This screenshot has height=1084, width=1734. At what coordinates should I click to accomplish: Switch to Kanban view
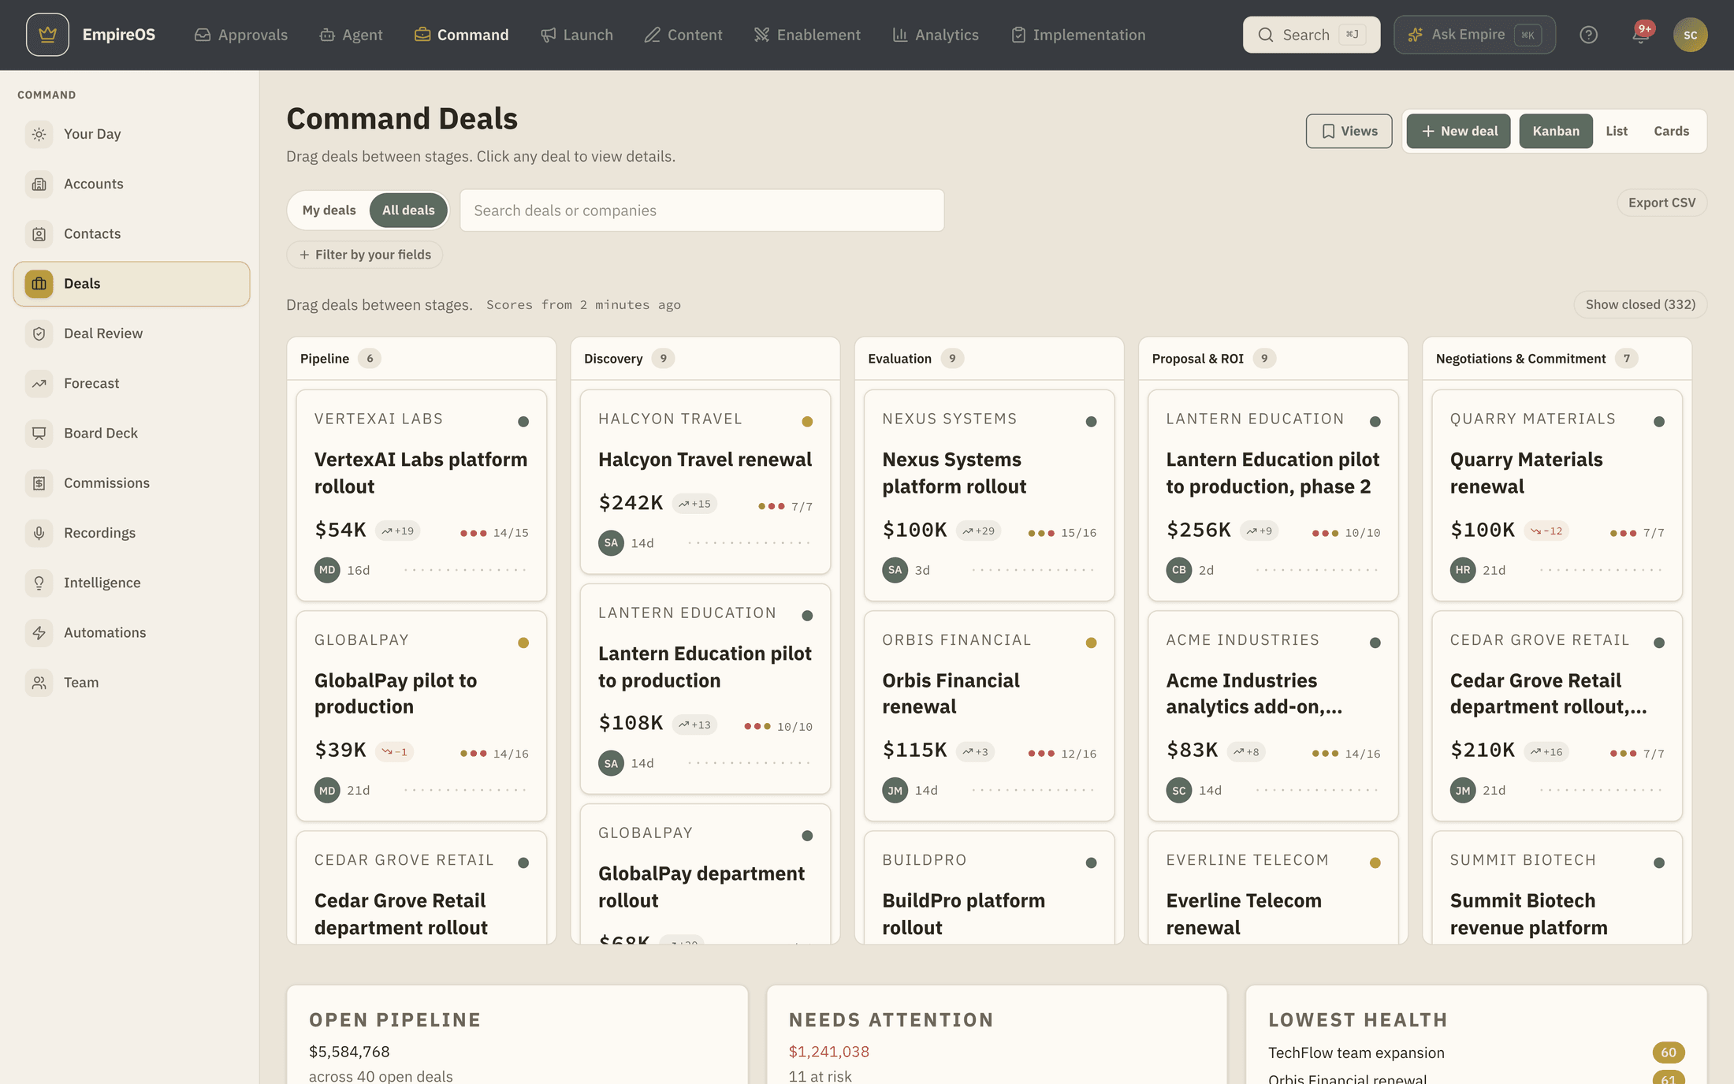click(x=1555, y=131)
